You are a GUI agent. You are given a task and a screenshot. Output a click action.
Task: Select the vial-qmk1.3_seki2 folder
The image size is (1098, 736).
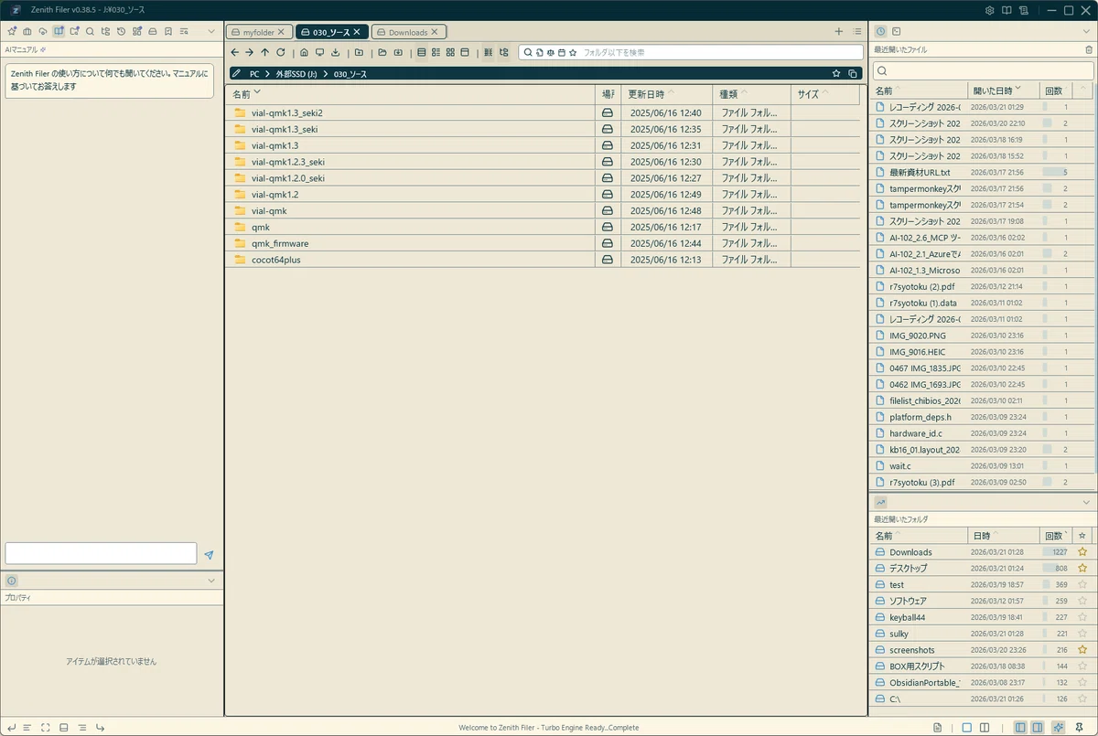(x=543, y=112)
